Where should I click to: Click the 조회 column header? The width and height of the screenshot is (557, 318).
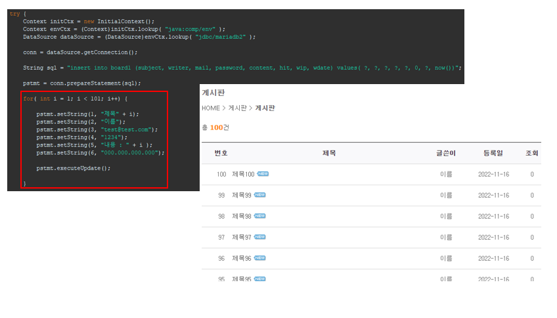[532, 153]
